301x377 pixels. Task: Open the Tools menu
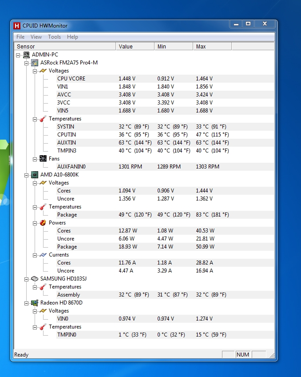54,37
